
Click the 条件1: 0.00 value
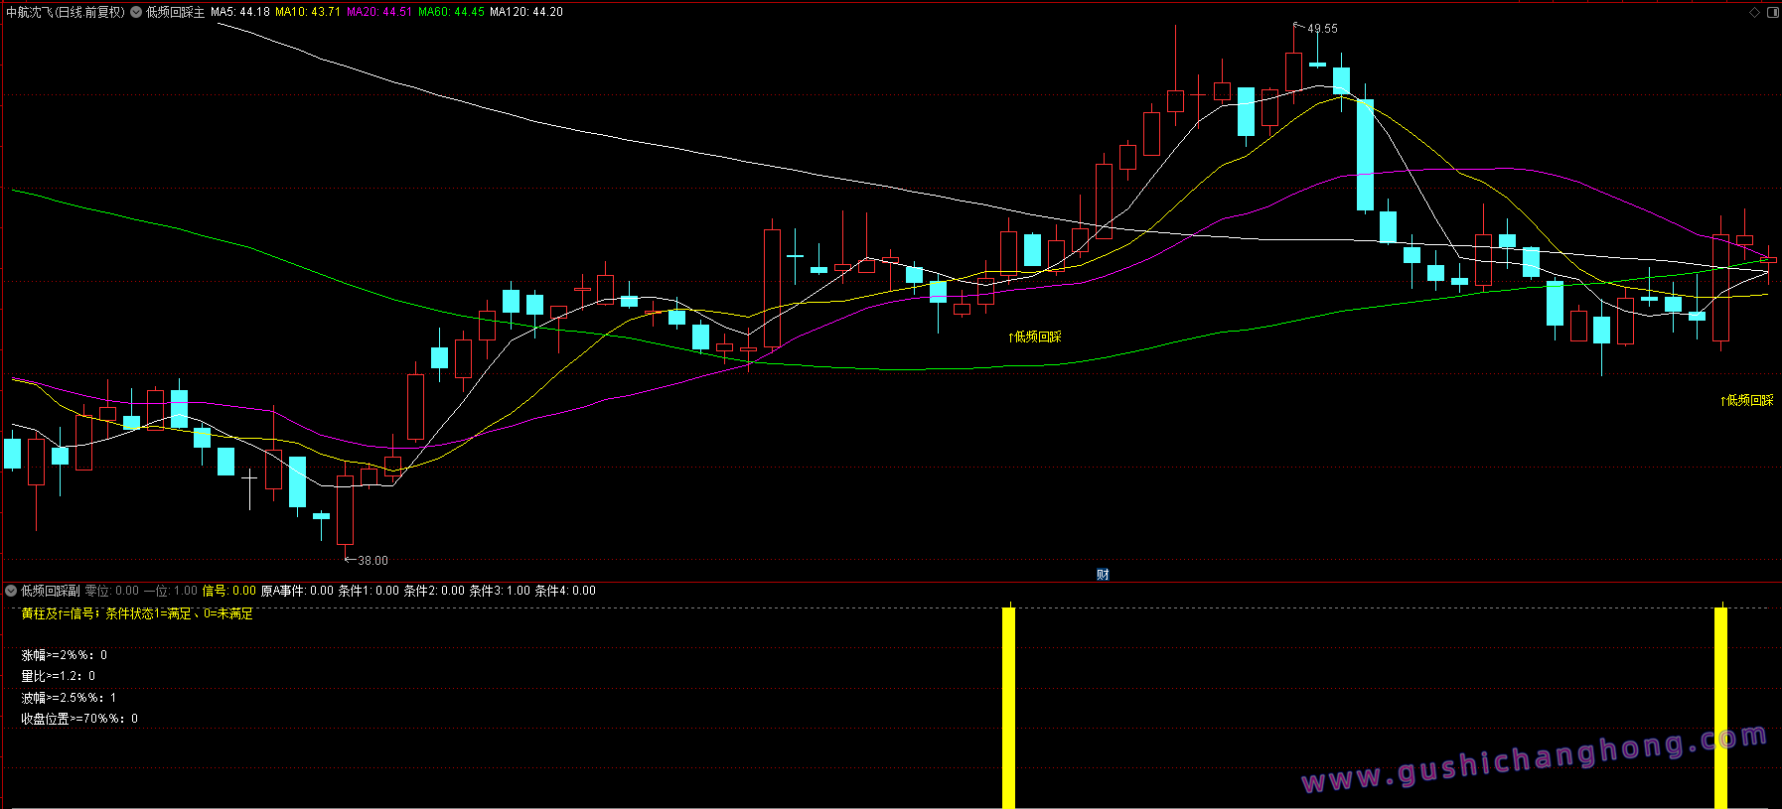pos(369,591)
